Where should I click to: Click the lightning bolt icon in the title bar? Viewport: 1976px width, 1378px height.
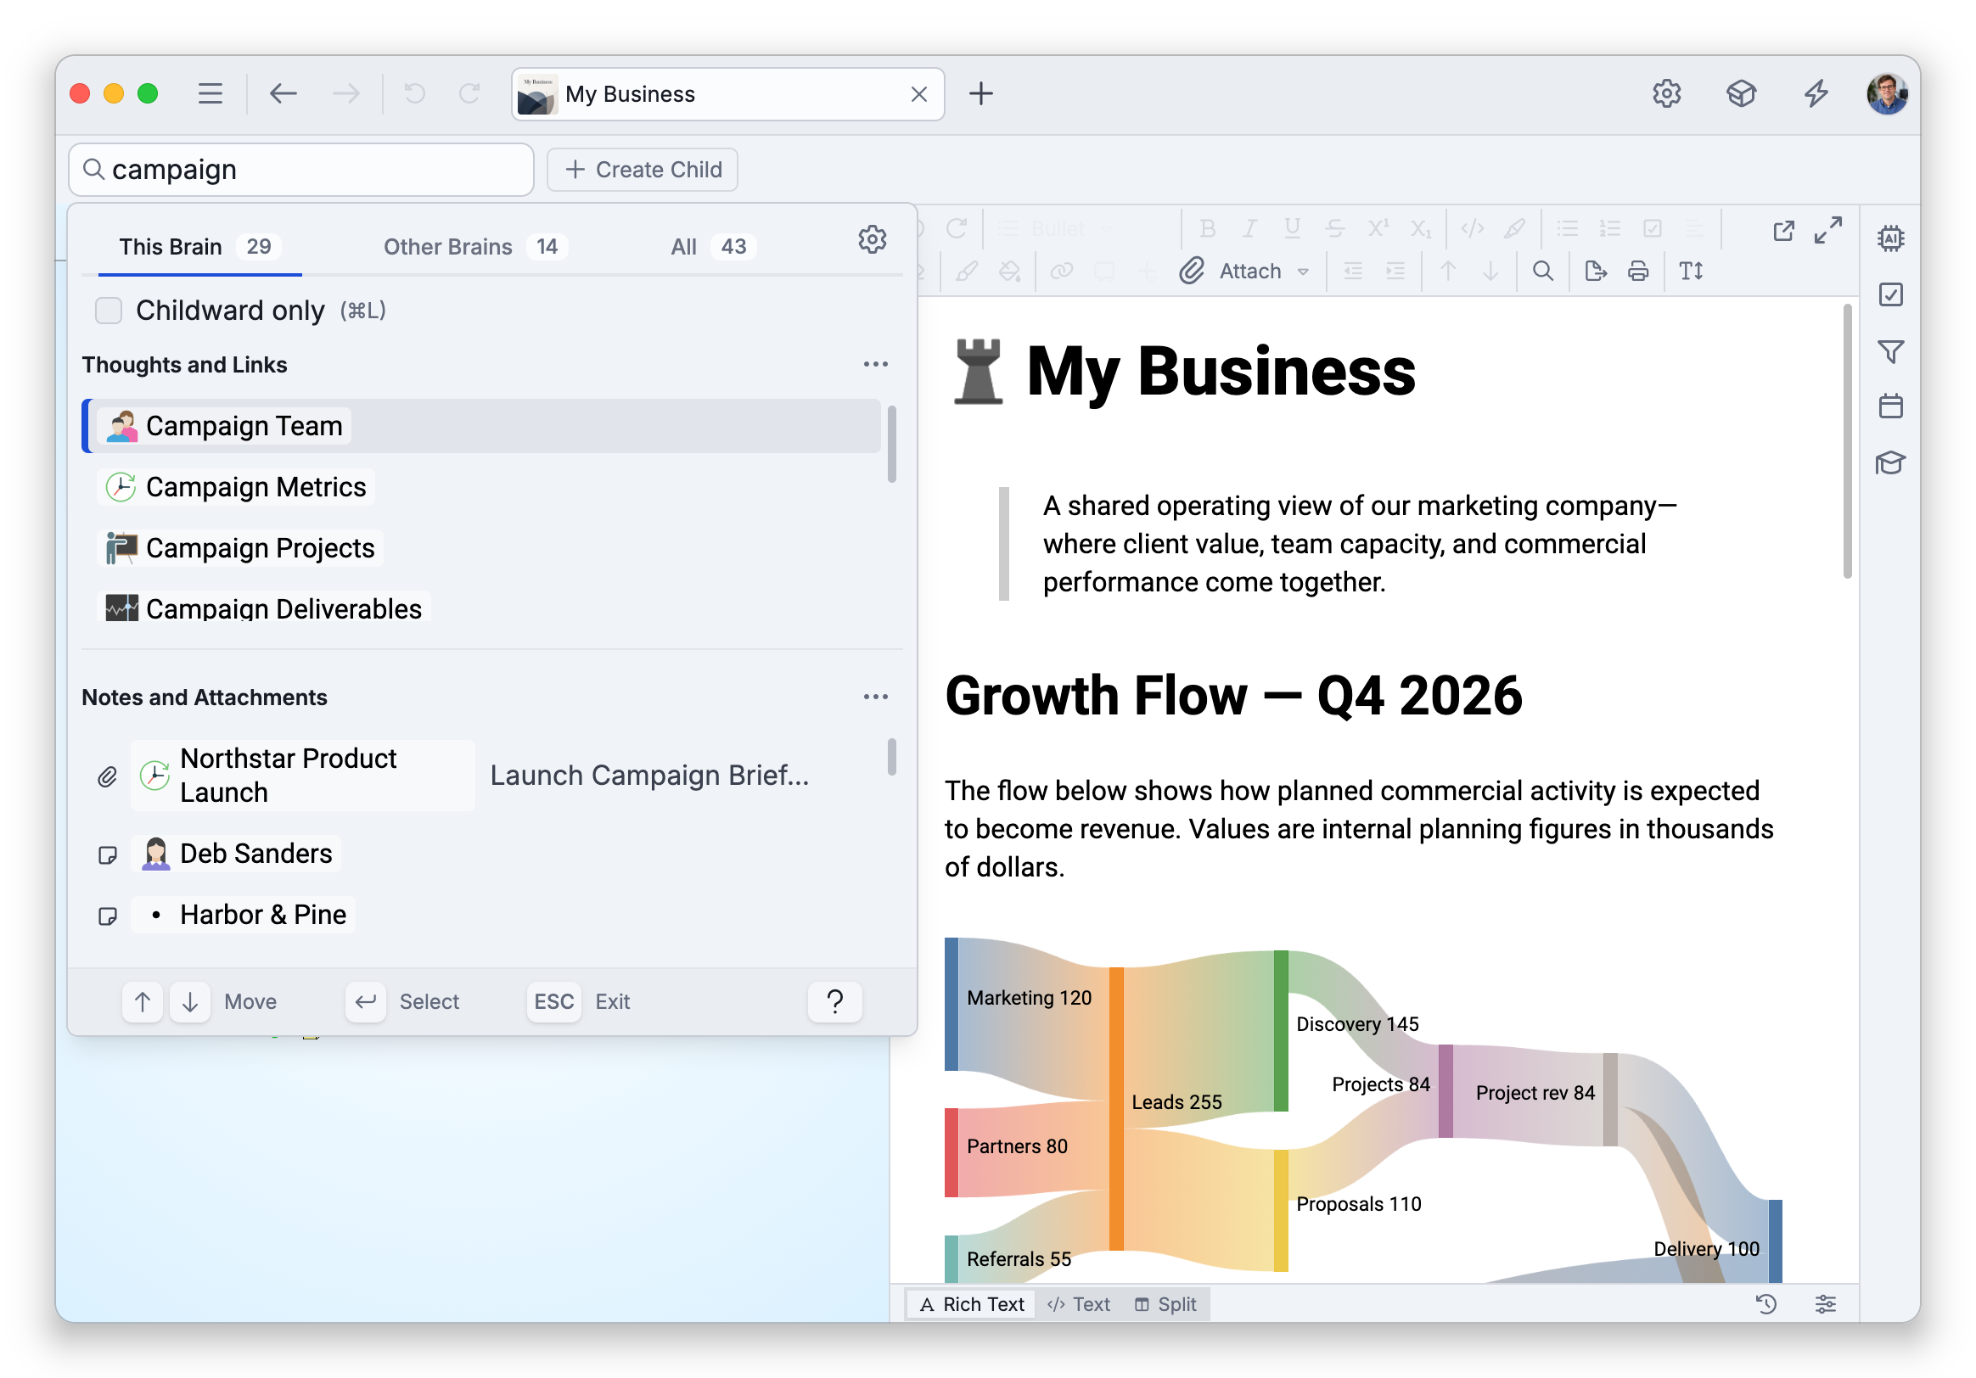coord(1815,92)
